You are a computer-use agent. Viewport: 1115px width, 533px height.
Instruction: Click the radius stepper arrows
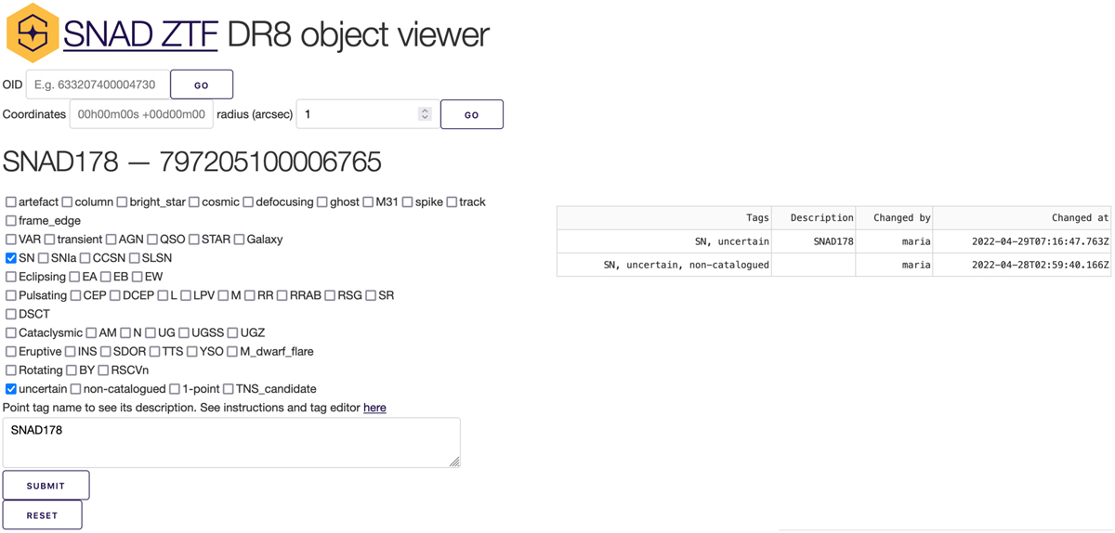425,114
